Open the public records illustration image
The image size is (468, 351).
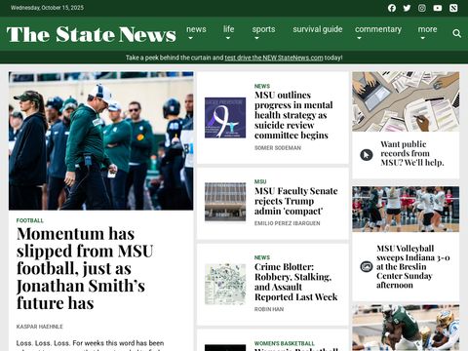pos(406,101)
